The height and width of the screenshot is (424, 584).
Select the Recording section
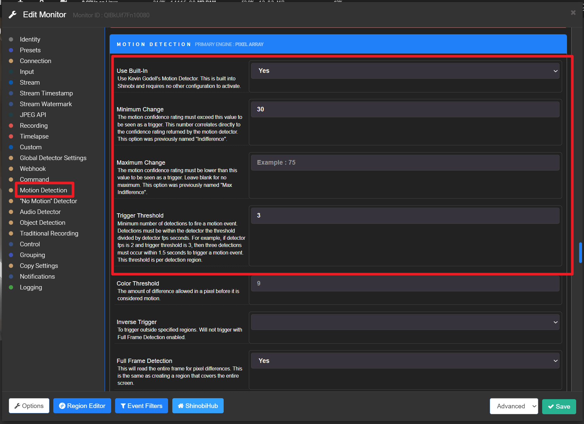[x=34, y=125]
